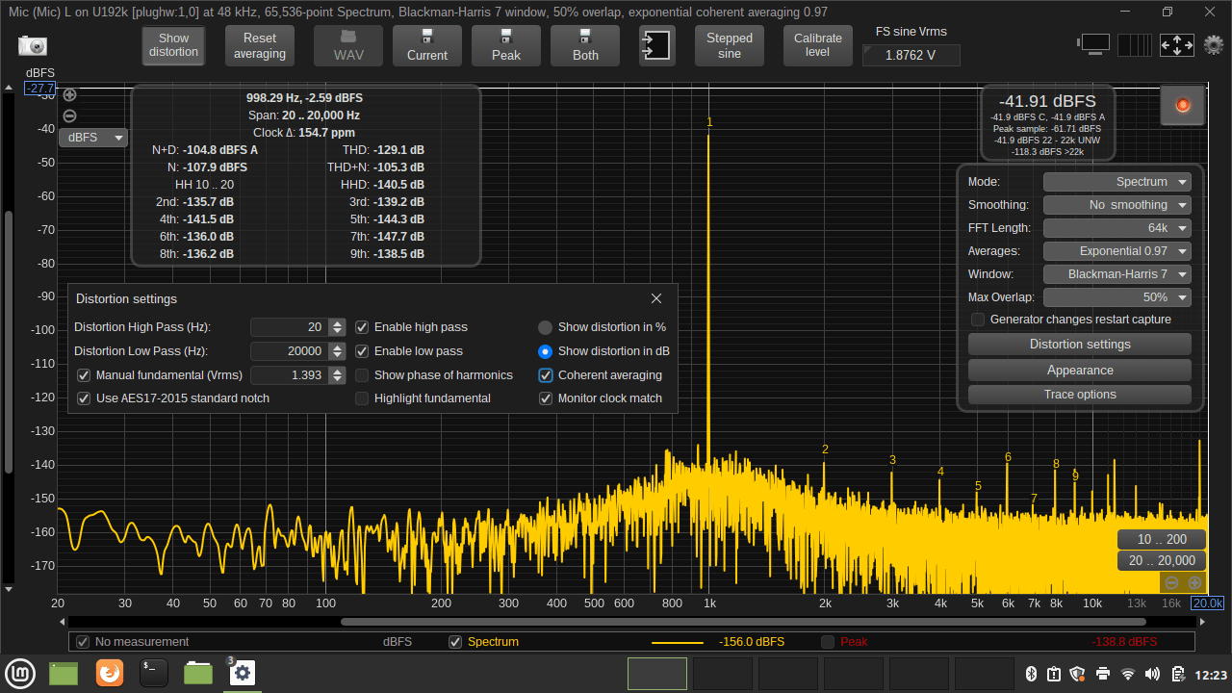Screen dimensions: 1232x693
Task: Open the Window dropdown Blackman-Harris 7
Action: (x=1117, y=274)
